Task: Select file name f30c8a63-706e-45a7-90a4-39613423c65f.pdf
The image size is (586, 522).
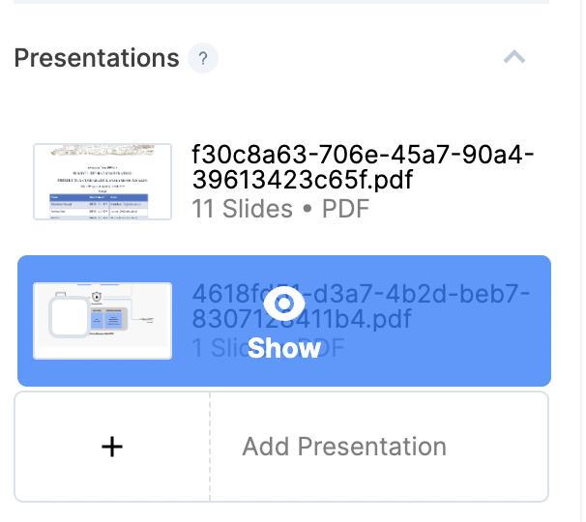Action: pos(363,167)
